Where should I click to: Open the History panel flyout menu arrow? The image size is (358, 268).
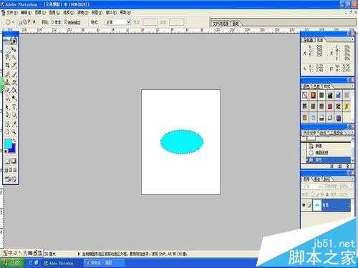pos(352,132)
